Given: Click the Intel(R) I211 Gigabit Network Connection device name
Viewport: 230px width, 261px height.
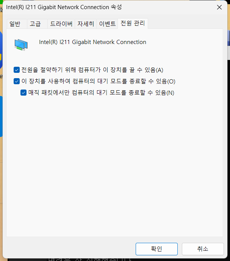Looking at the screenshot, I should (x=92, y=42).
